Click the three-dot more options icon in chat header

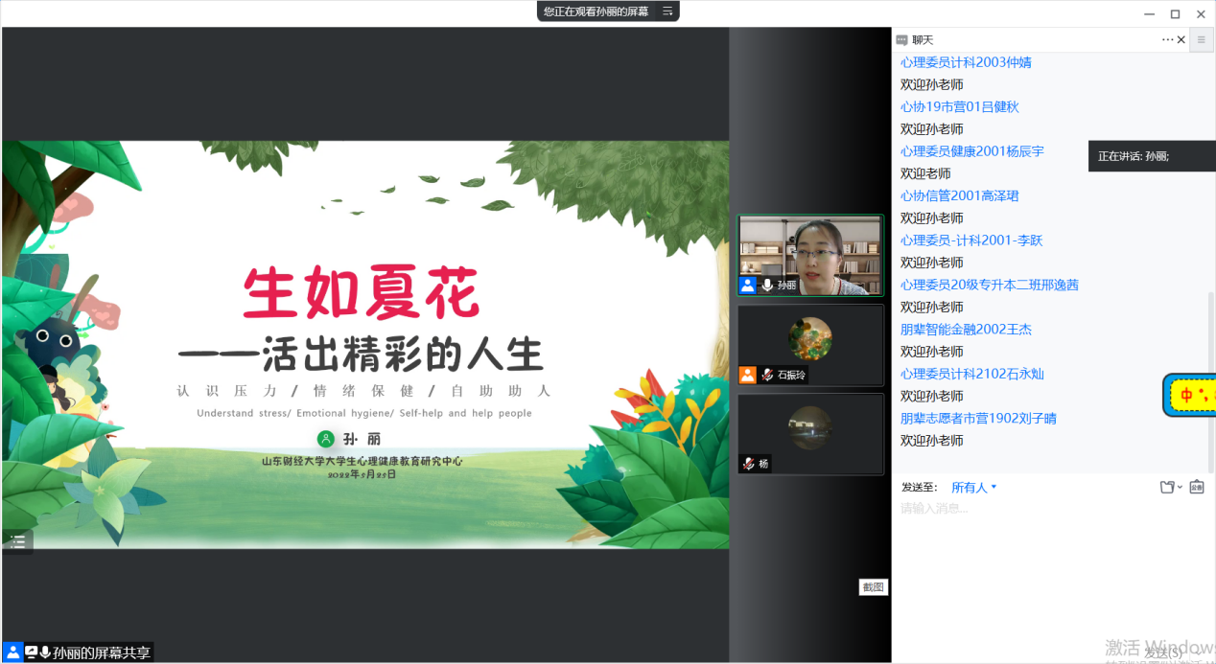coord(1167,40)
